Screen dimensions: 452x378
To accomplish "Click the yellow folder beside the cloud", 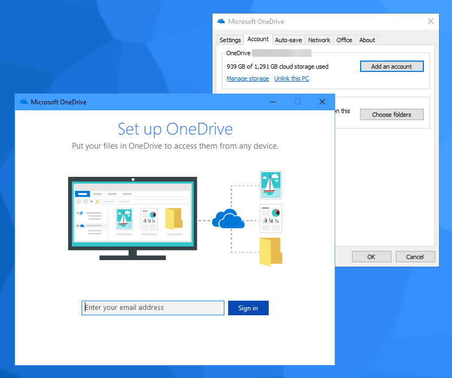I will click(271, 251).
